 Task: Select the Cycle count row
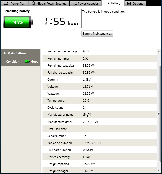click(x=98, y=108)
